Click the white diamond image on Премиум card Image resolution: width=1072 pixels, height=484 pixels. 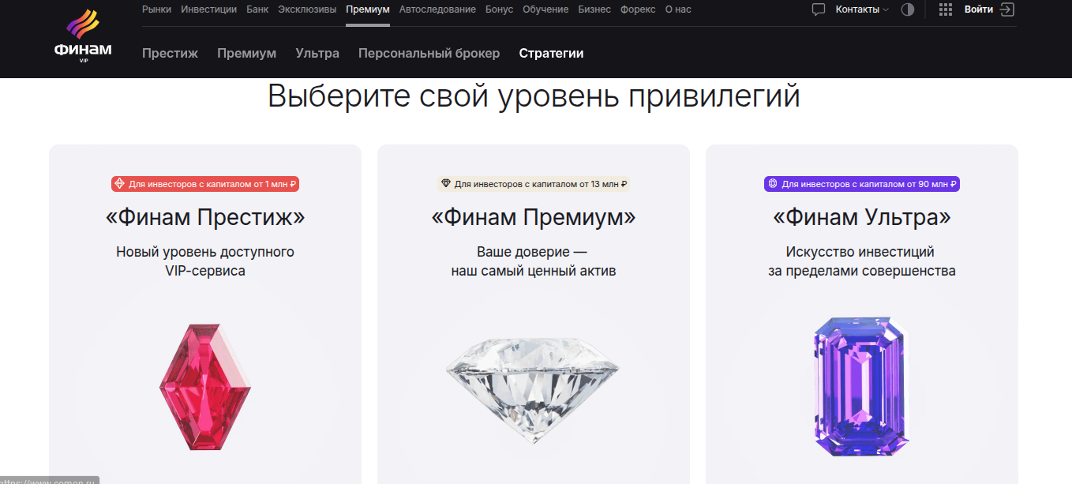click(533, 387)
